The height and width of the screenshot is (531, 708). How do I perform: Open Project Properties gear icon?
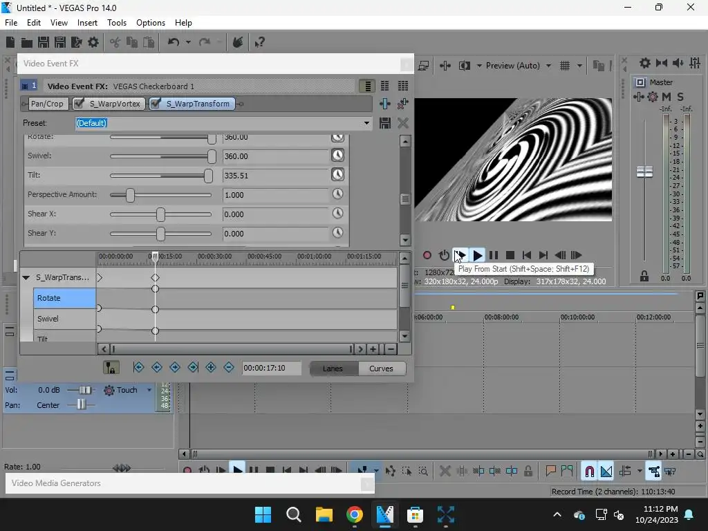point(93,42)
